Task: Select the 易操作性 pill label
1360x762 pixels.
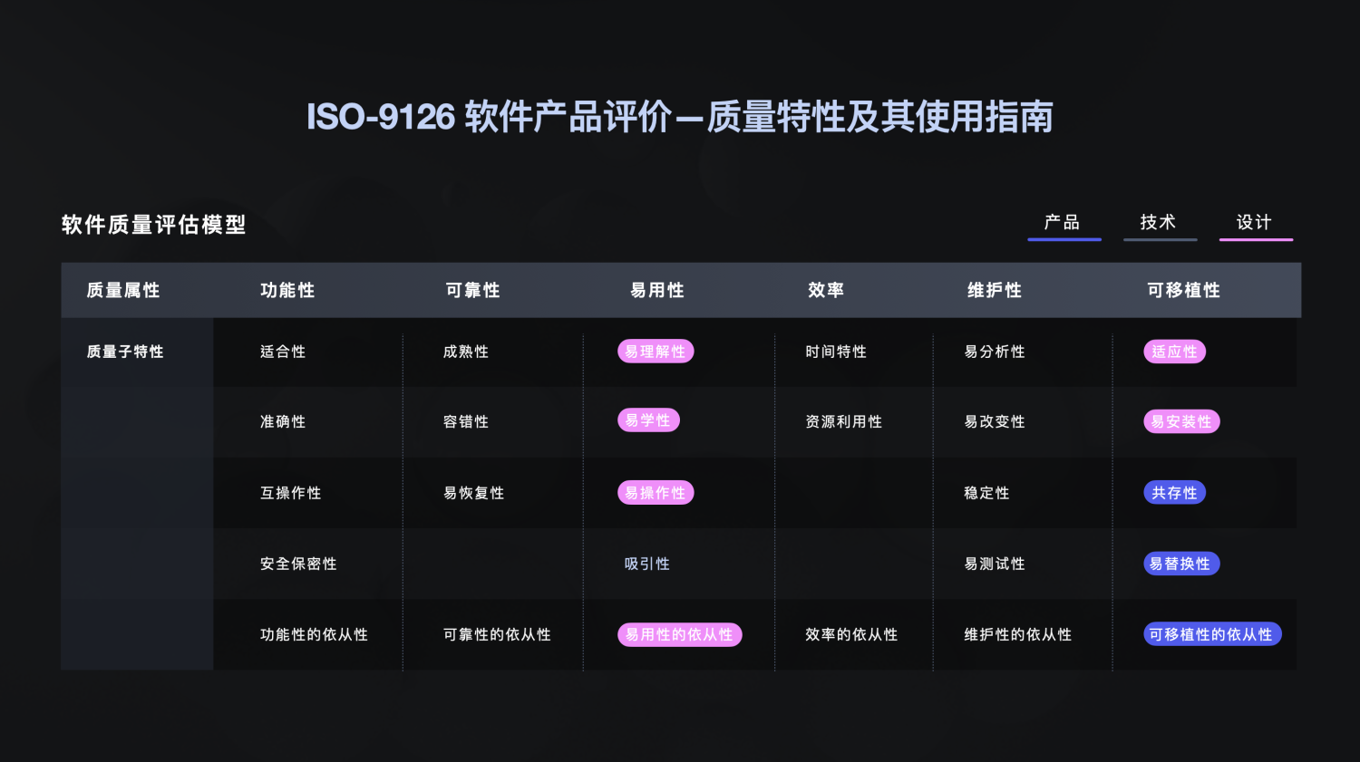Action: pyautogui.click(x=656, y=493)
